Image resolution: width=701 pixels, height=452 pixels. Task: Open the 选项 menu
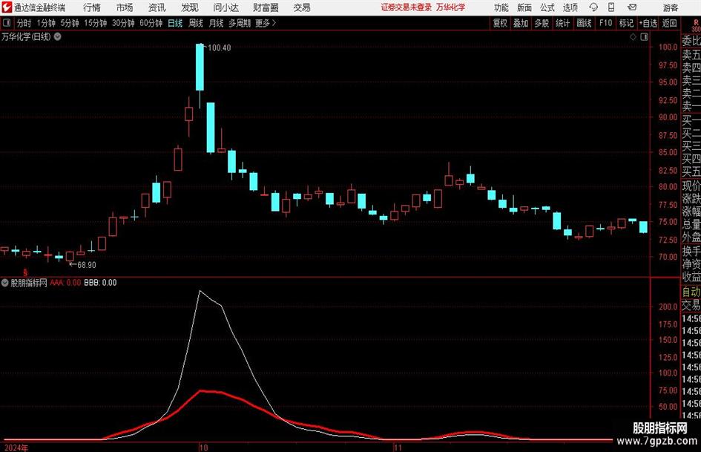coord(570,7)
